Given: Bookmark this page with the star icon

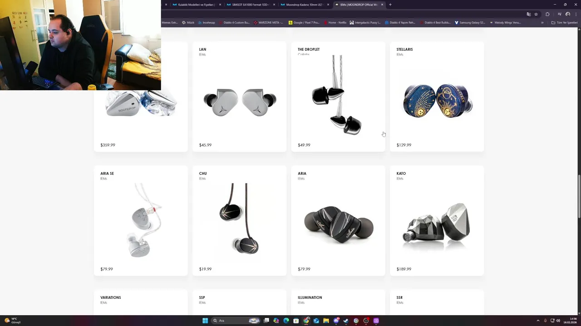Looking at the screenshot, I should (536, 14).
